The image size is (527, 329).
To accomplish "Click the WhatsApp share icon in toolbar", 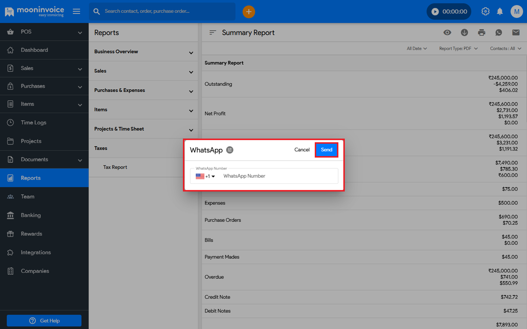I will (498, 33).
